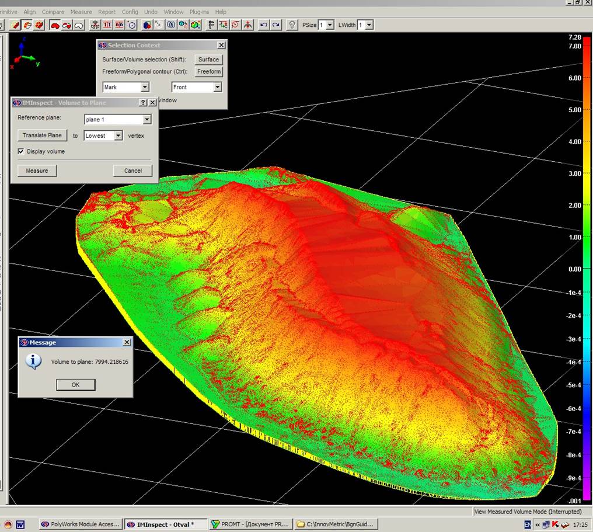Expand the Mark dropdown in Selection Context
The width and height of the screenshot is (593, 532).
coord(145,87)
